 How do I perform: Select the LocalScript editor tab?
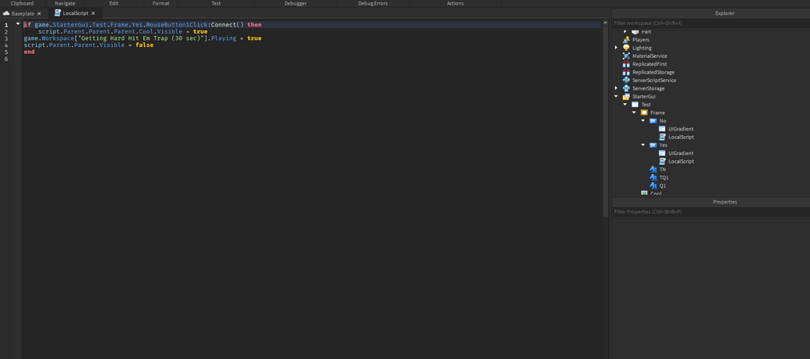coord(74,13)
